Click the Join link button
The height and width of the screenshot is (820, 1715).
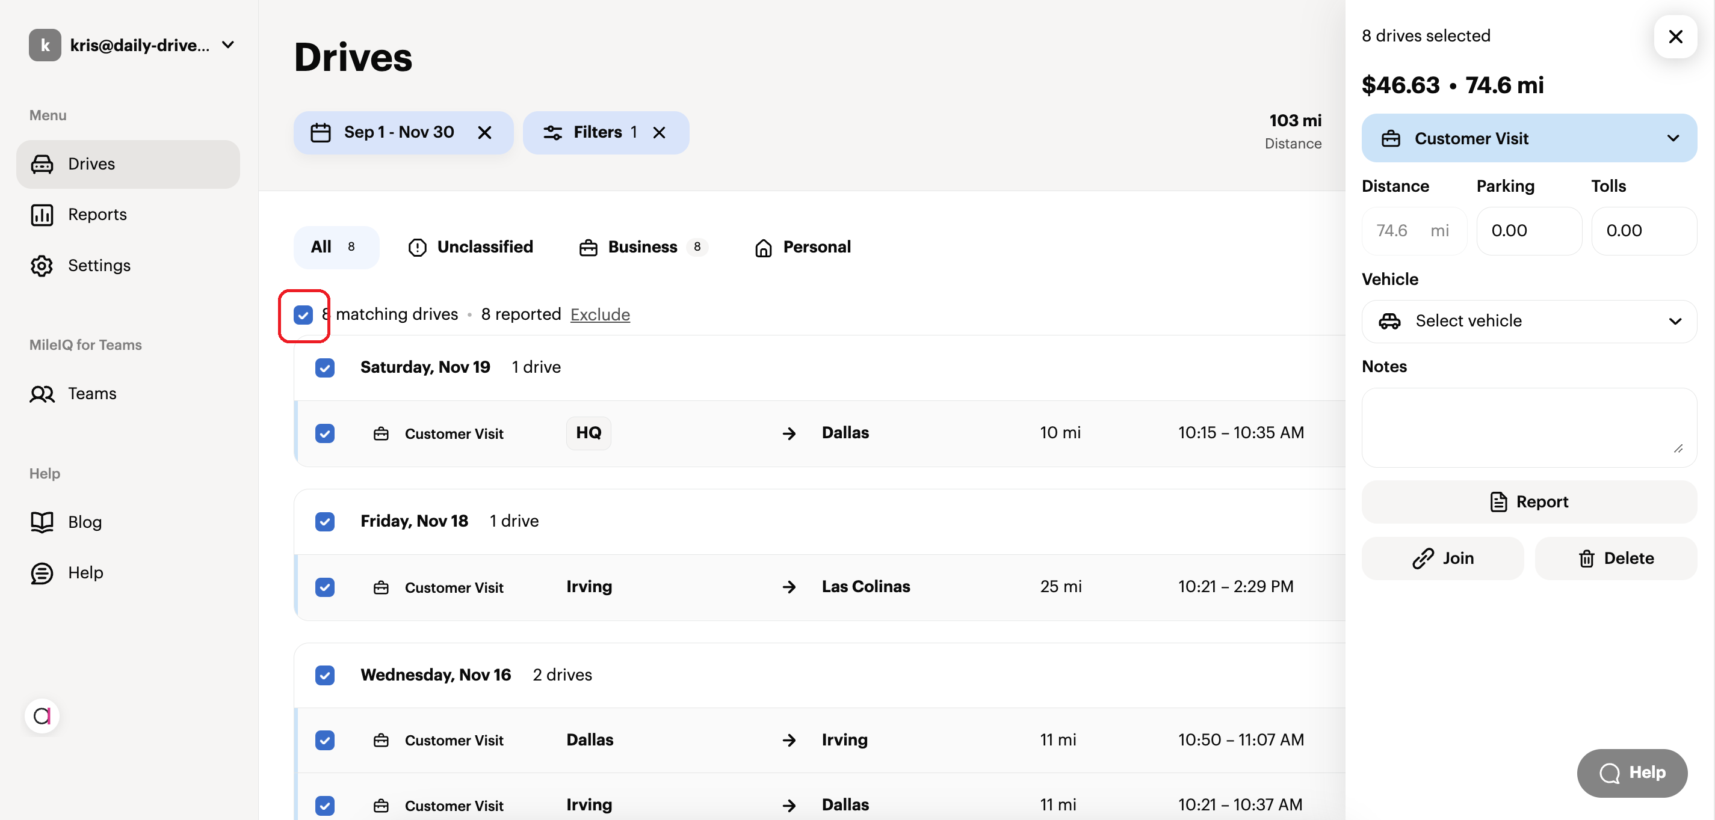pos(1442,558)
